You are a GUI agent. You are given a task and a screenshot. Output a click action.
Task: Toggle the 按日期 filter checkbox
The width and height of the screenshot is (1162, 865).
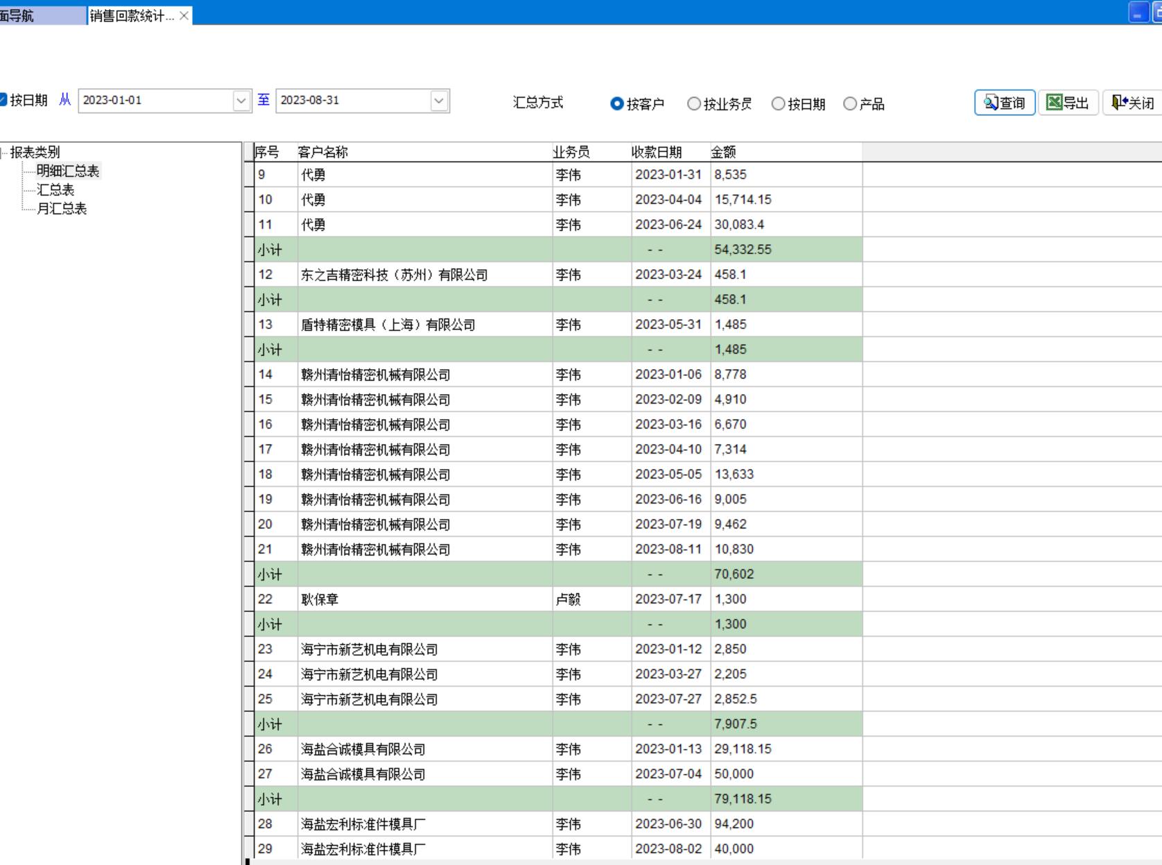pos(3,100)
